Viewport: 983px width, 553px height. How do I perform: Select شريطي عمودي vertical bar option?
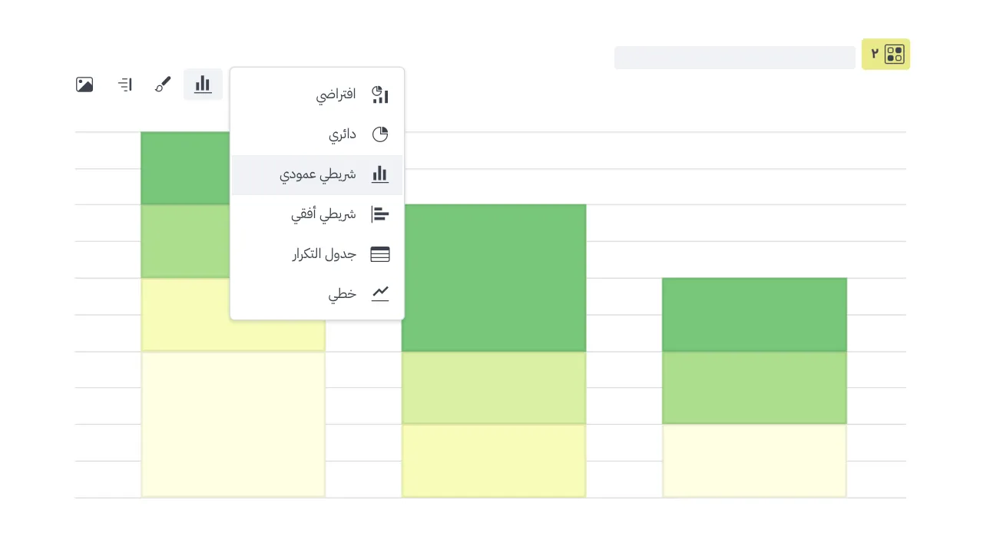click(317, 174)
